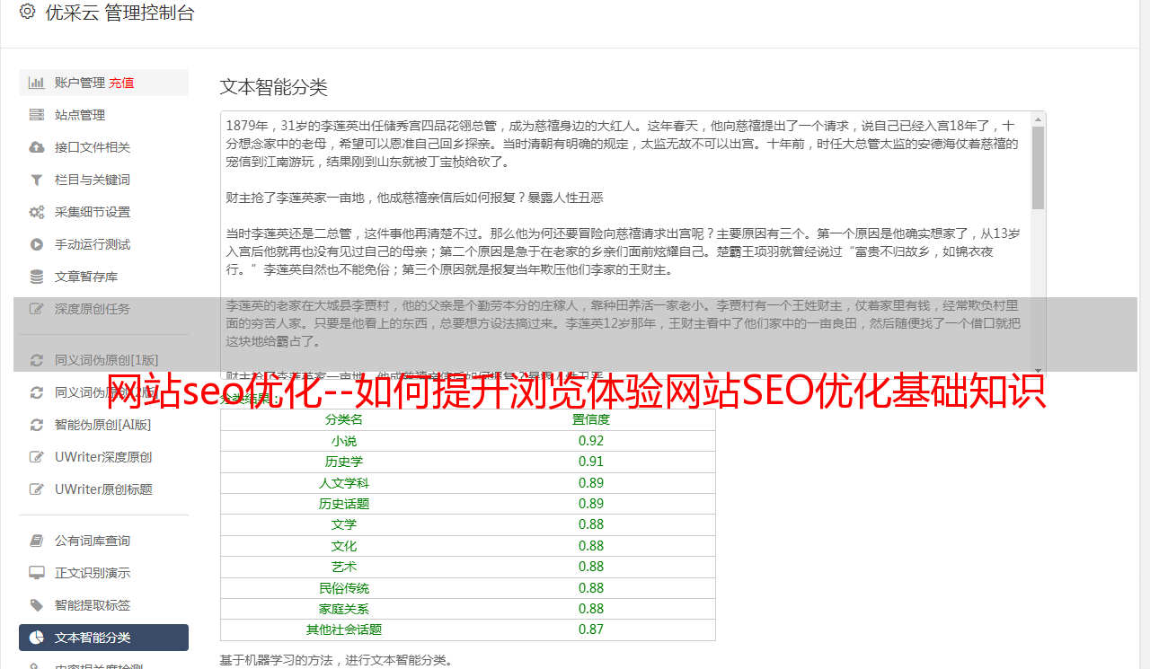Click the 置信度 column header

[x=591, y=419]
